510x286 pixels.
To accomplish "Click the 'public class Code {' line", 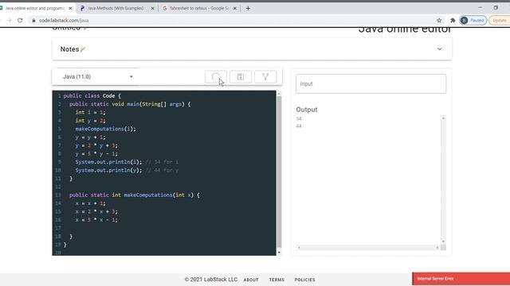I will 92,96.
